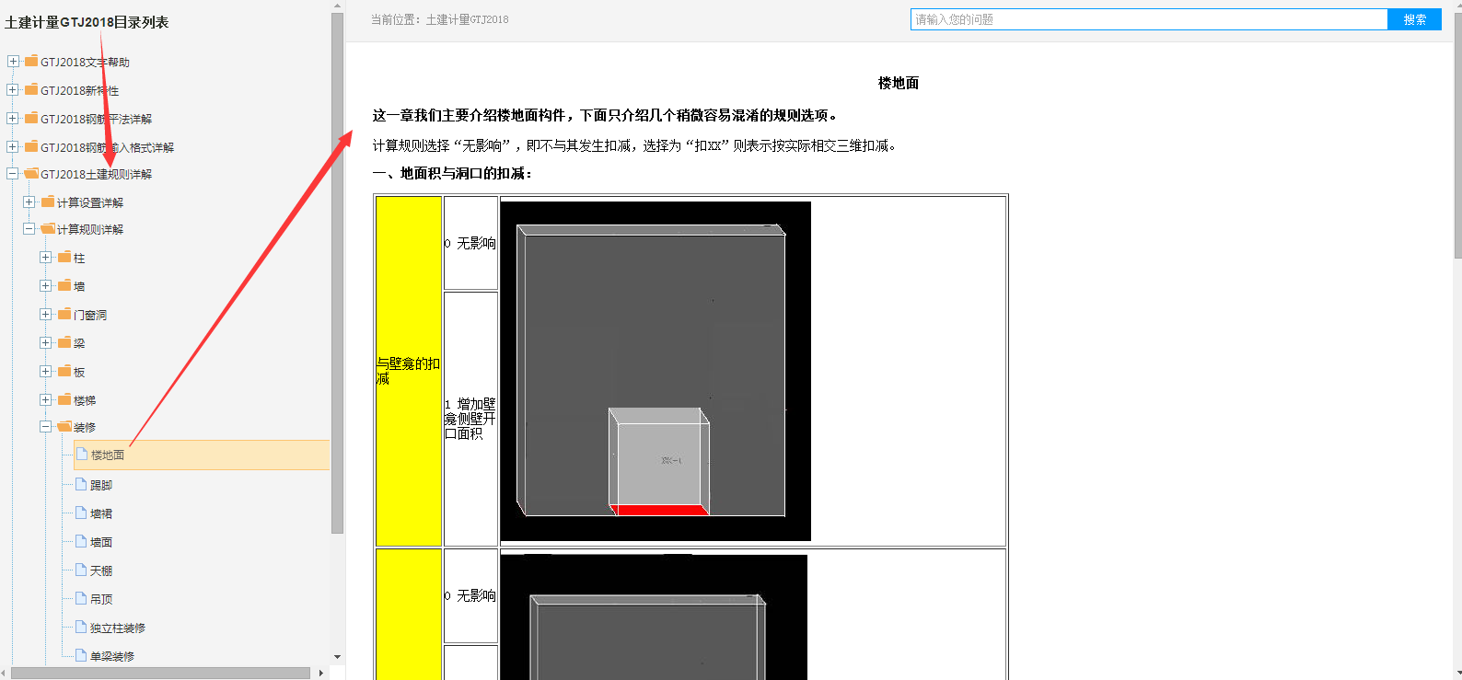This screenshot has height=680, width=1462.
Task: Click the 吊顶 document icon
Action: pyautogui.click(x=81, y=598)
